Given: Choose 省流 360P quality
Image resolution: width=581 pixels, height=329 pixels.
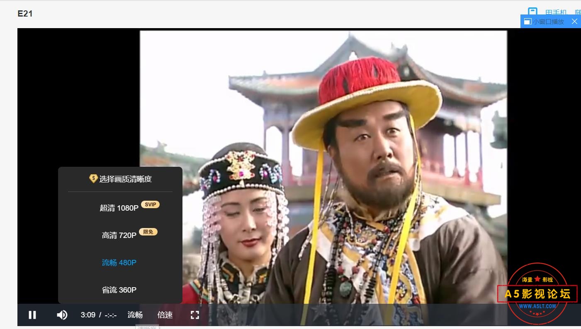Looking at the screenshot, I should [119, 290].
